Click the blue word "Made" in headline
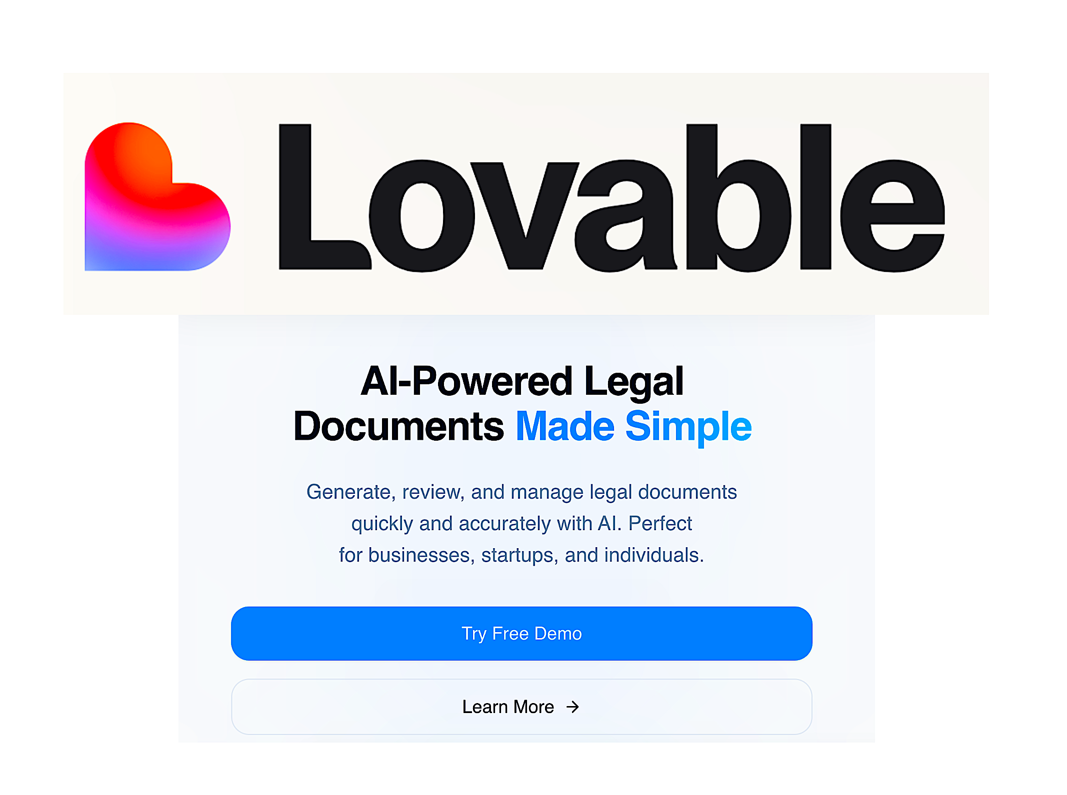 pyautogui.click(x=565, y=426)
